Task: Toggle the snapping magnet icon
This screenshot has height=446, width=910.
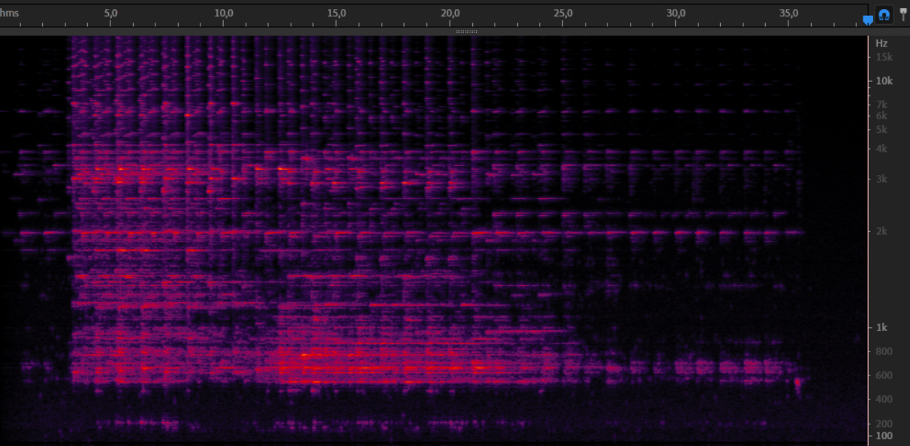Action: click(884, 14)
